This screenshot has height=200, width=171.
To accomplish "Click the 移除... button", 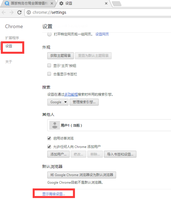I will click(x=95, y=154).
